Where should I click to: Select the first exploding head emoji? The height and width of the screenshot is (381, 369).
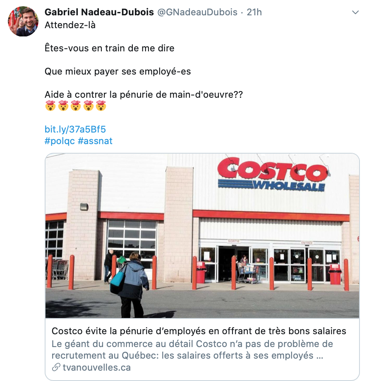tap(50, 106)
